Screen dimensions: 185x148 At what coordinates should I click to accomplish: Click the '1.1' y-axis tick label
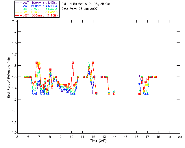point(14,122)
